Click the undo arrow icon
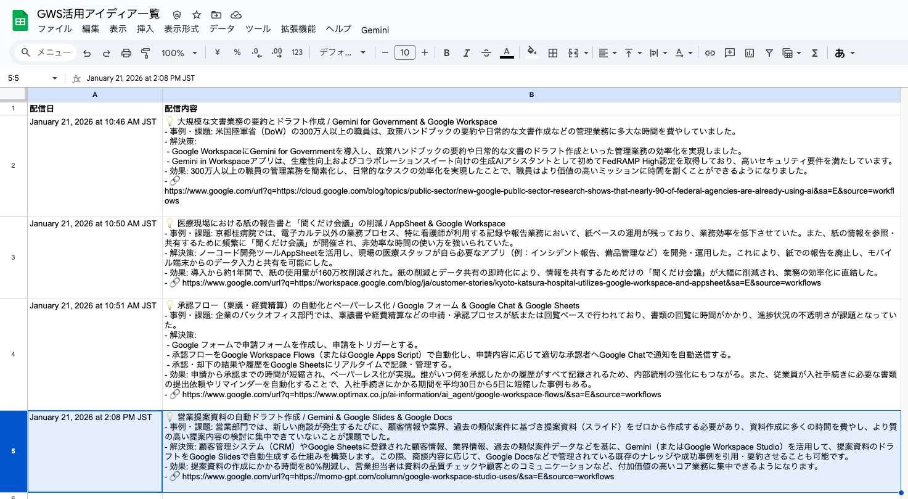This screenshot has width=908, height=499. tap(87, 53)
